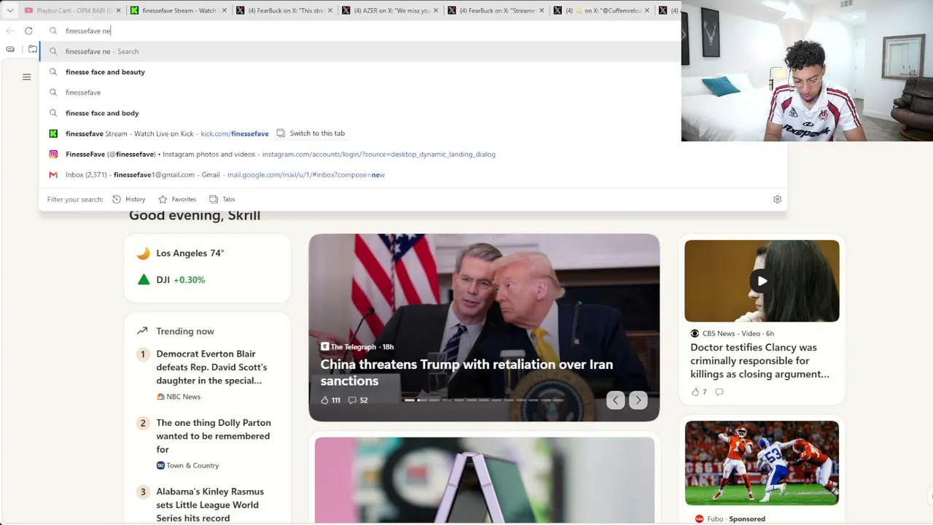Click "Switch to this tab" button
The height and width of the screenshot is (525, 933).
(x=311, y=133)
